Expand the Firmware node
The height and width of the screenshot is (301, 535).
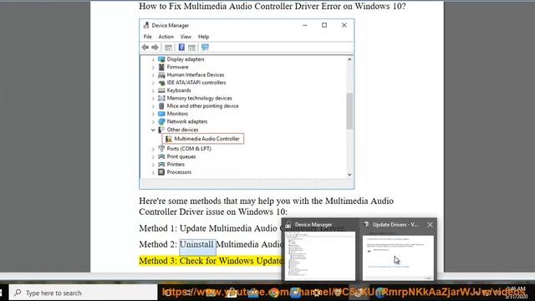pos(153,67)
